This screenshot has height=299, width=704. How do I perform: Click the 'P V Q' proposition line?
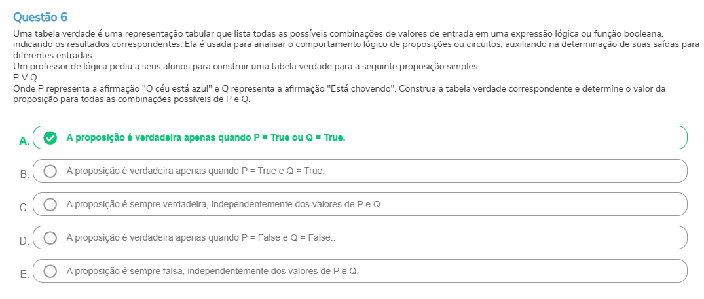pos(25,77)
